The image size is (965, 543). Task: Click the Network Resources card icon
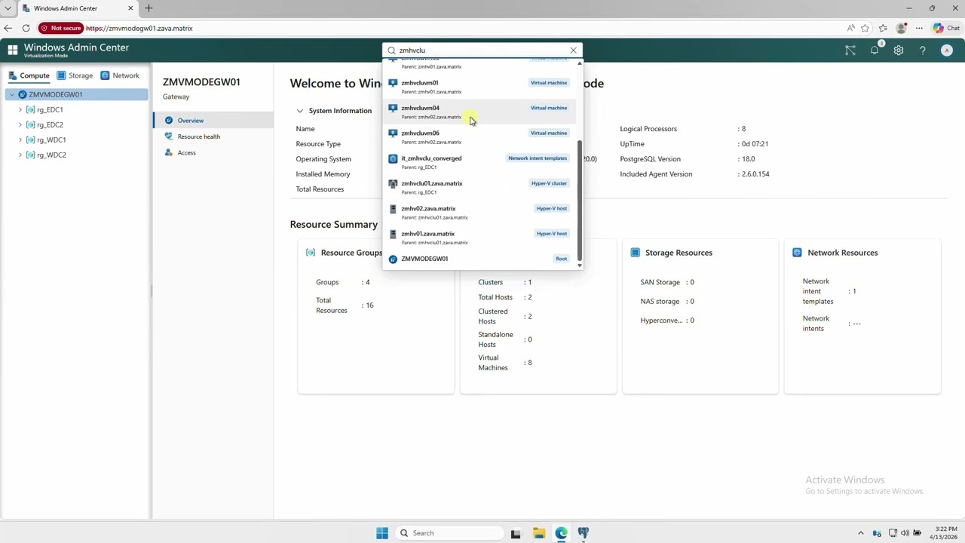798,253
